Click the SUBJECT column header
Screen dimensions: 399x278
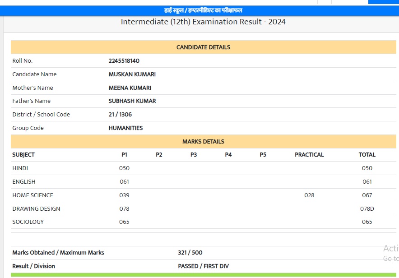(23, 155)
